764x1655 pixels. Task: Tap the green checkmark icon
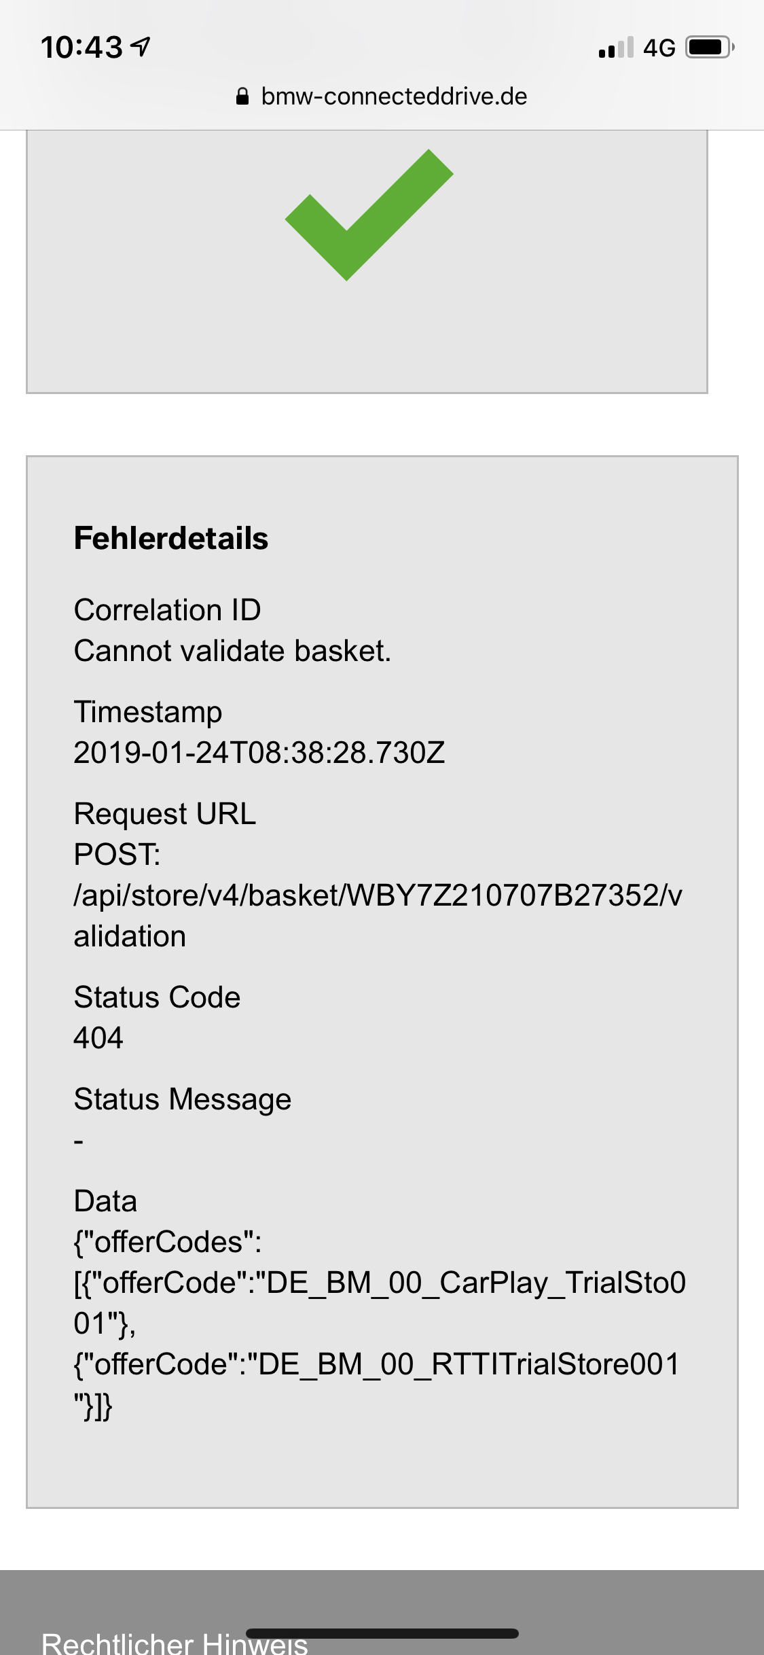[369, 215]
